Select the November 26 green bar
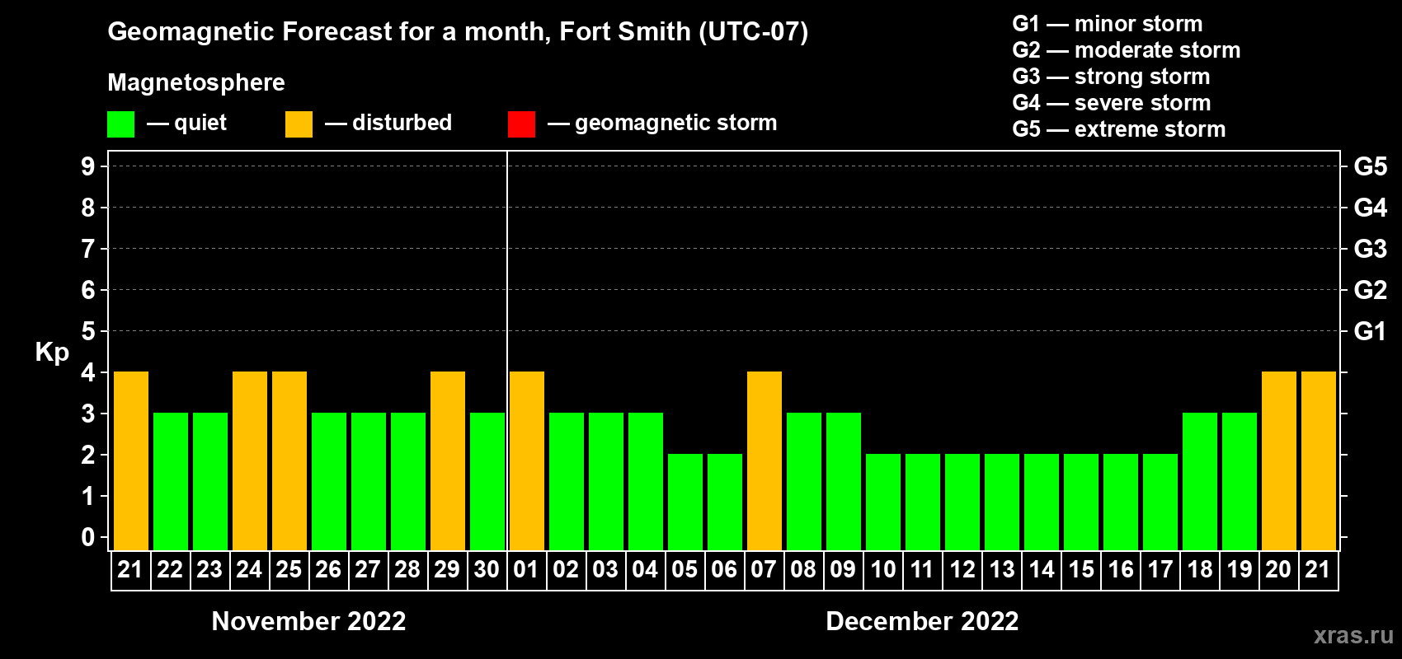Viewport: 1402px width, 659px height. pyautogui.click(x=329, y=481)
